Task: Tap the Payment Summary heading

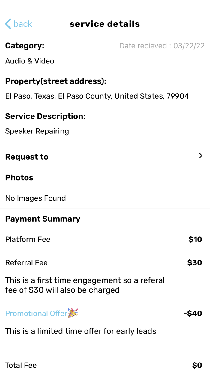Action: 43,219
